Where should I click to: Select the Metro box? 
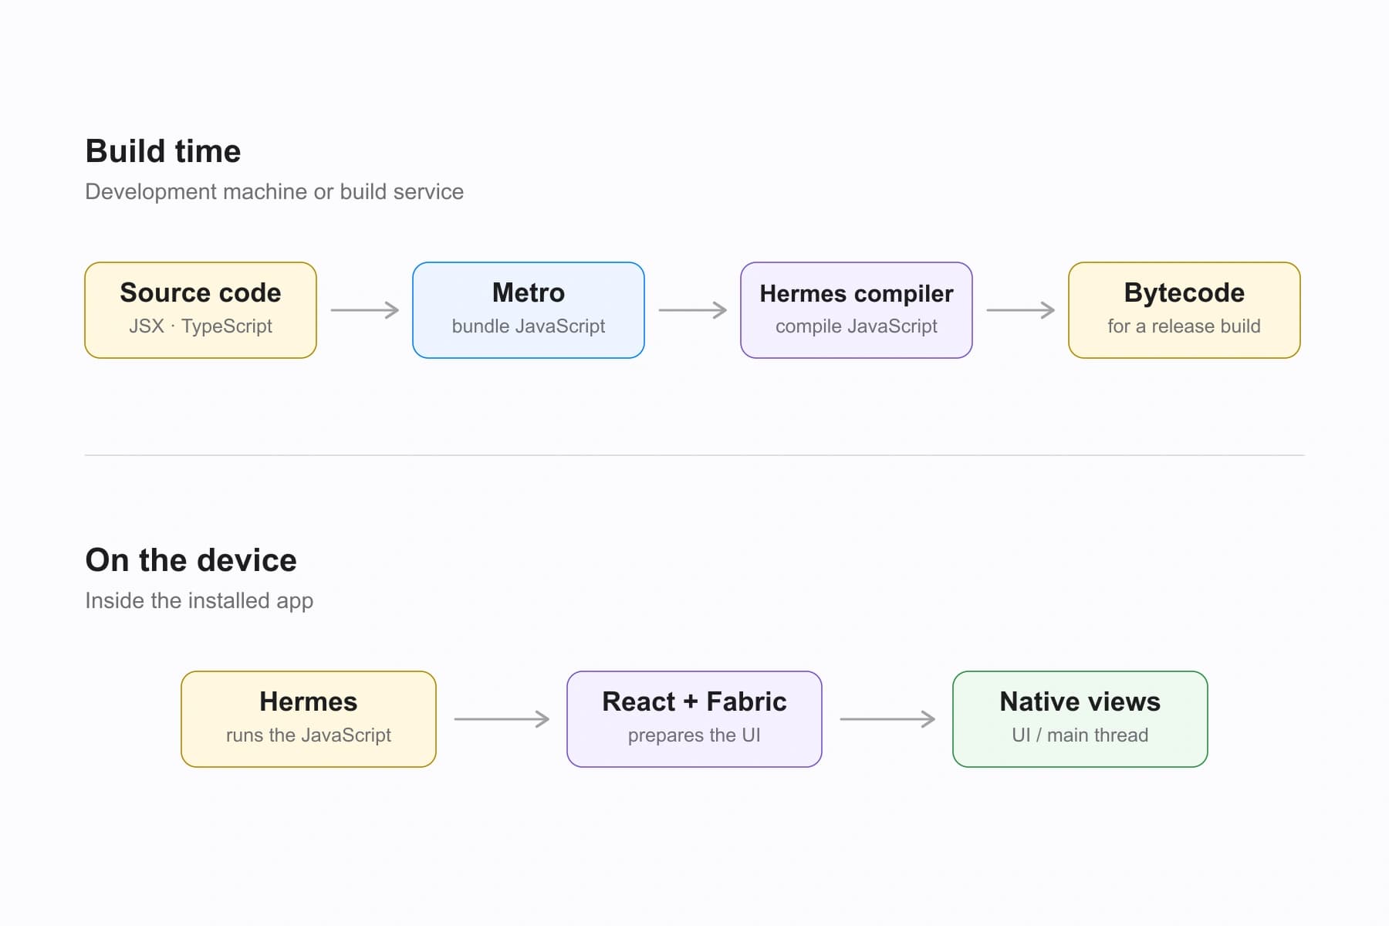coord(529,310)
